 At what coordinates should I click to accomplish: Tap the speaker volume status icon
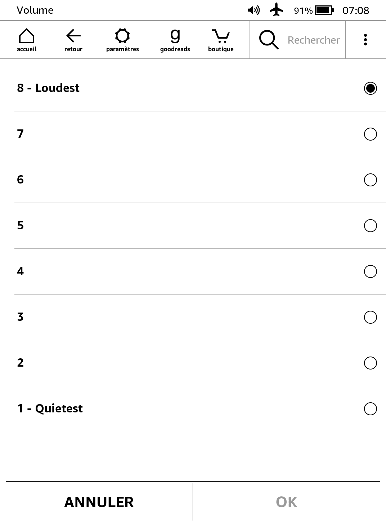pyautogui.click(x=253, y=10)
